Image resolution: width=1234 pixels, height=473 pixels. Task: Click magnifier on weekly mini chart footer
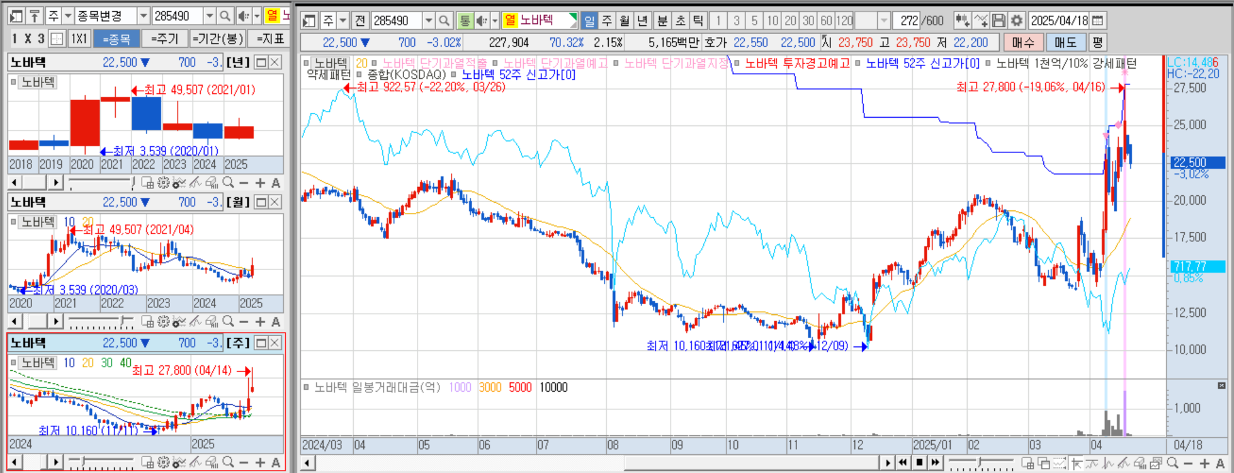click(x=228, y=462)
